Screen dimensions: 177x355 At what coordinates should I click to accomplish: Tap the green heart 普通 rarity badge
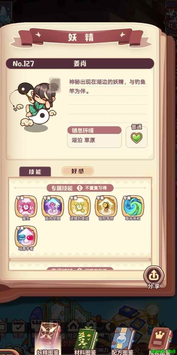137,138
